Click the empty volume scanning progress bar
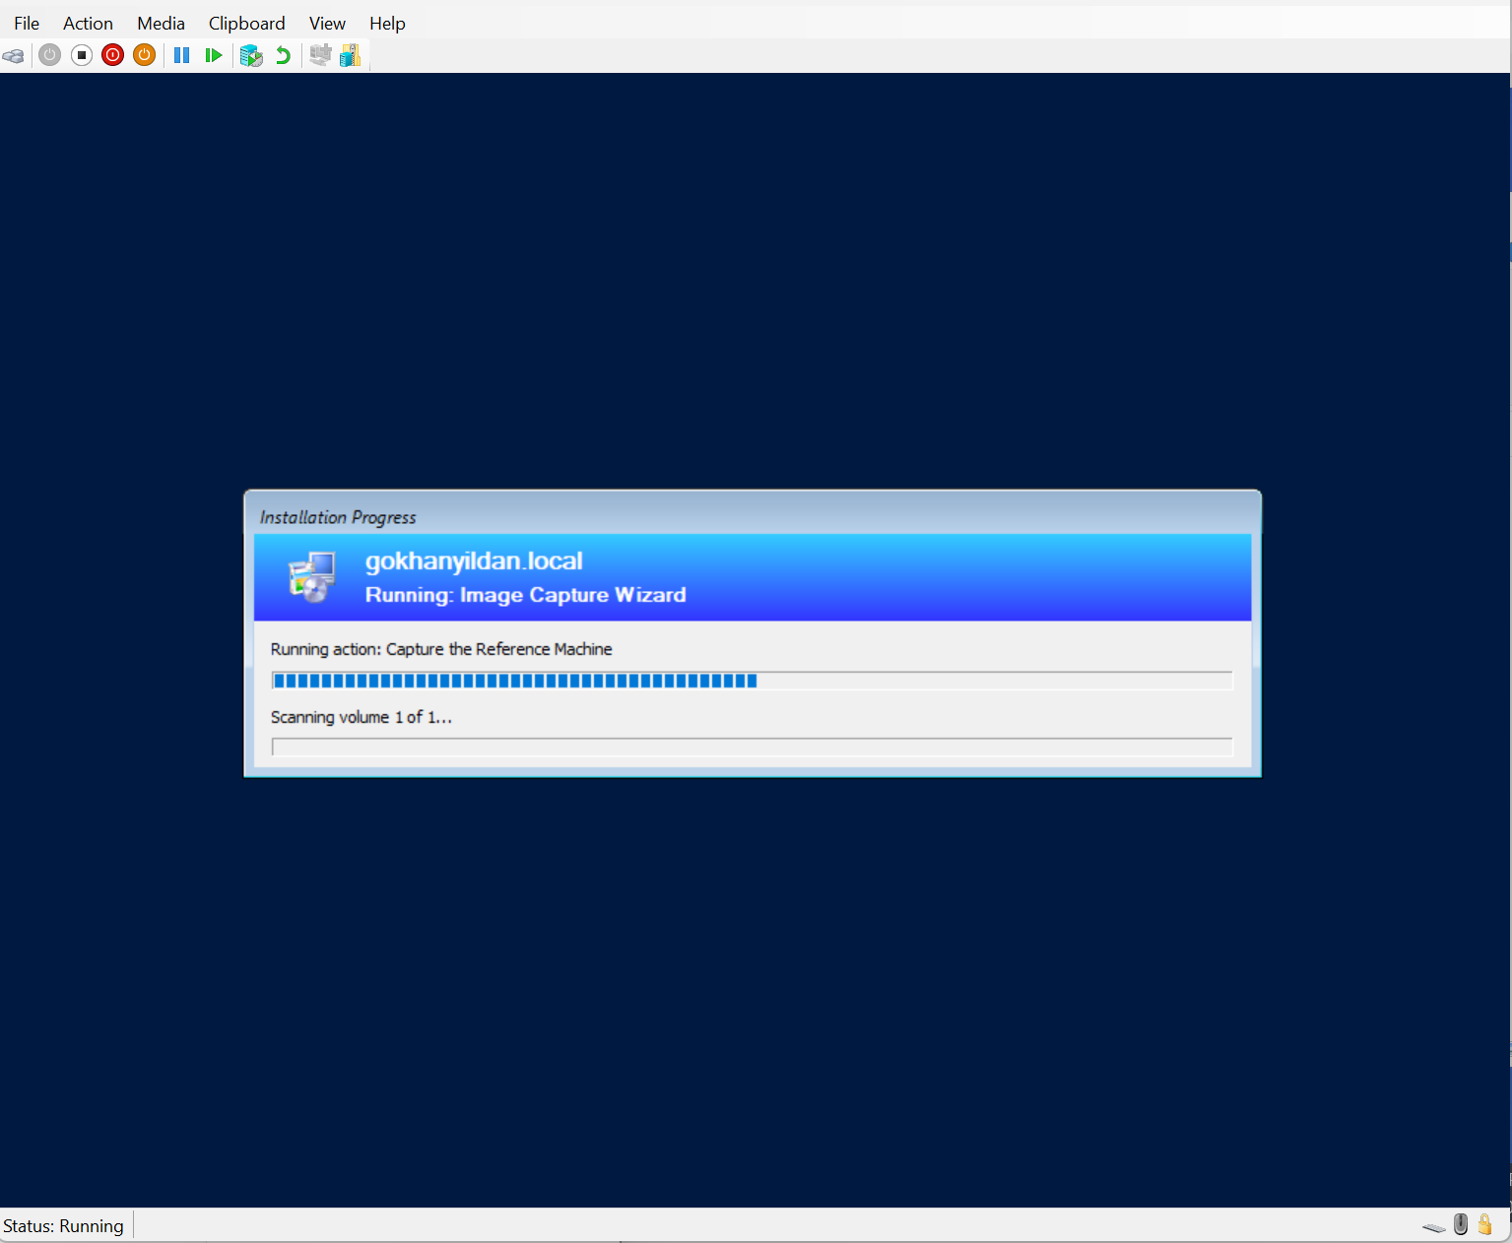Screen dimensions: 1512x1243 click(x=752, y=747)
